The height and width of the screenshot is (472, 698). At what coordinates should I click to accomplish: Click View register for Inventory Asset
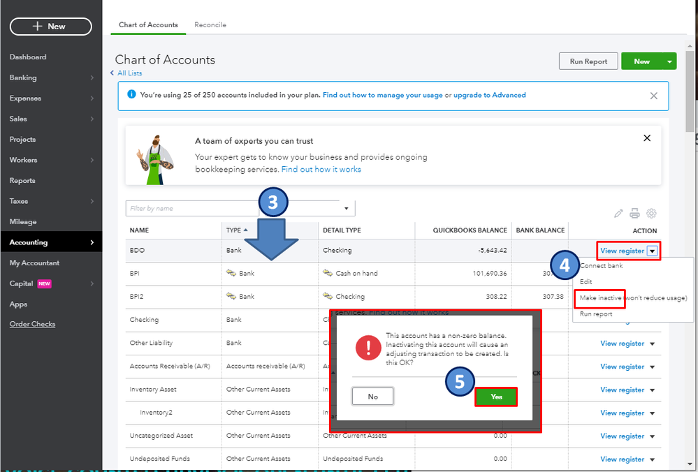click(622, 390)
